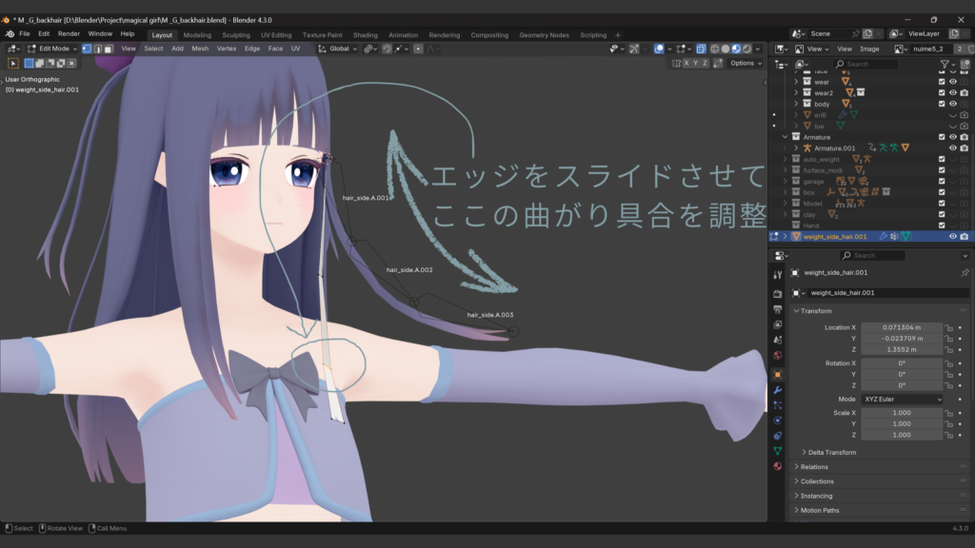
Task: Select the vertex select mode icon
Action: pos(86,48)
